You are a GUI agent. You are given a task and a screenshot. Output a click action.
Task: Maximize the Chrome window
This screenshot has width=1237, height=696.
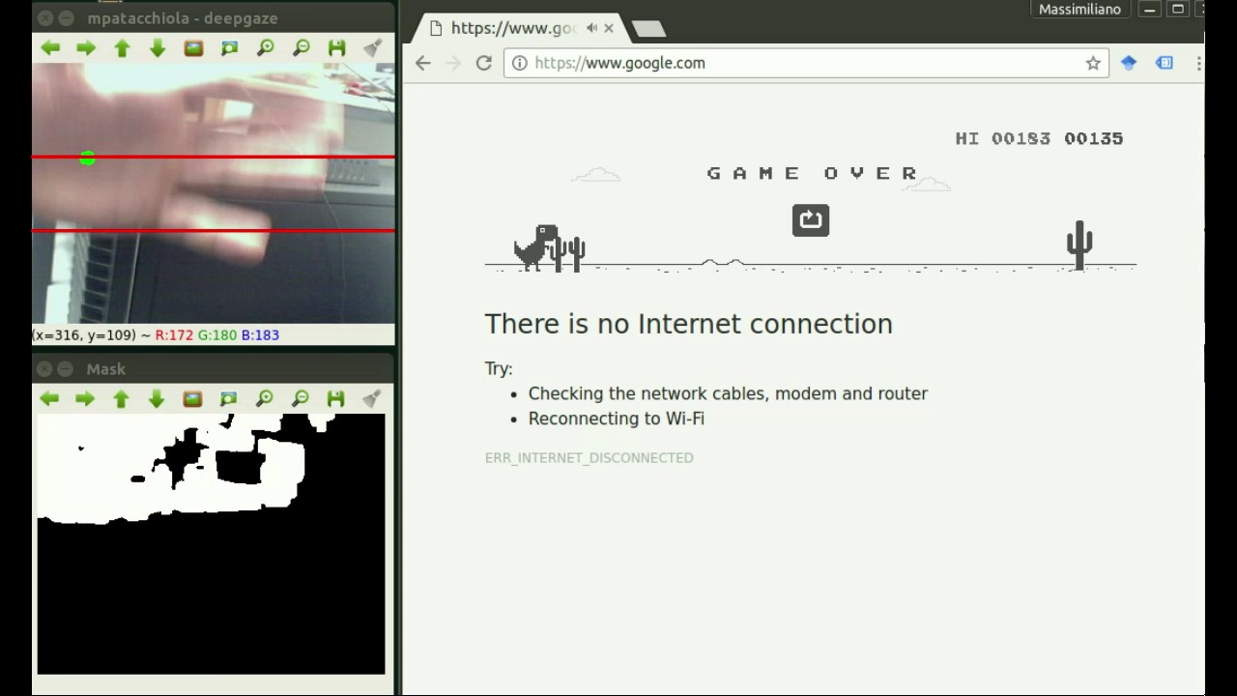tap(1177, 10)
